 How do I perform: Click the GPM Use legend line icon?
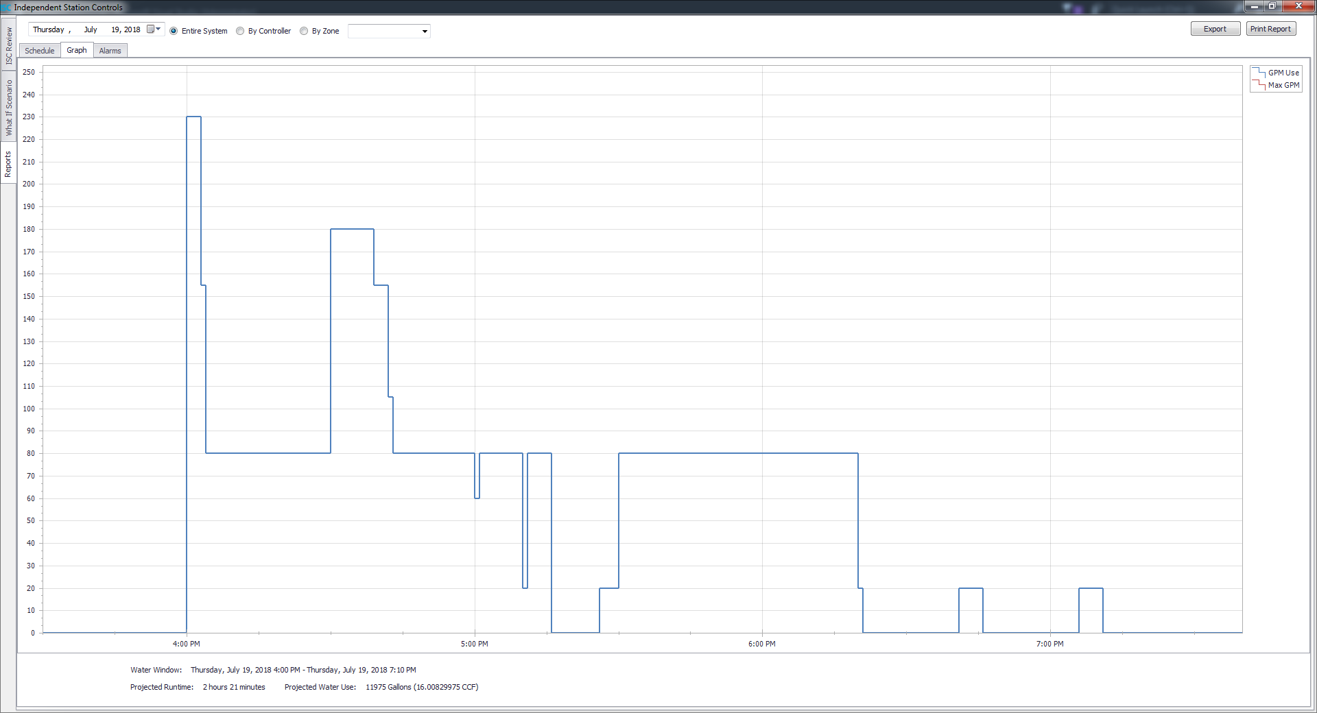tap(1259, 73)
